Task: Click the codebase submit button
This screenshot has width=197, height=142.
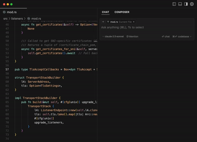Action: click(x=181, y=36)
